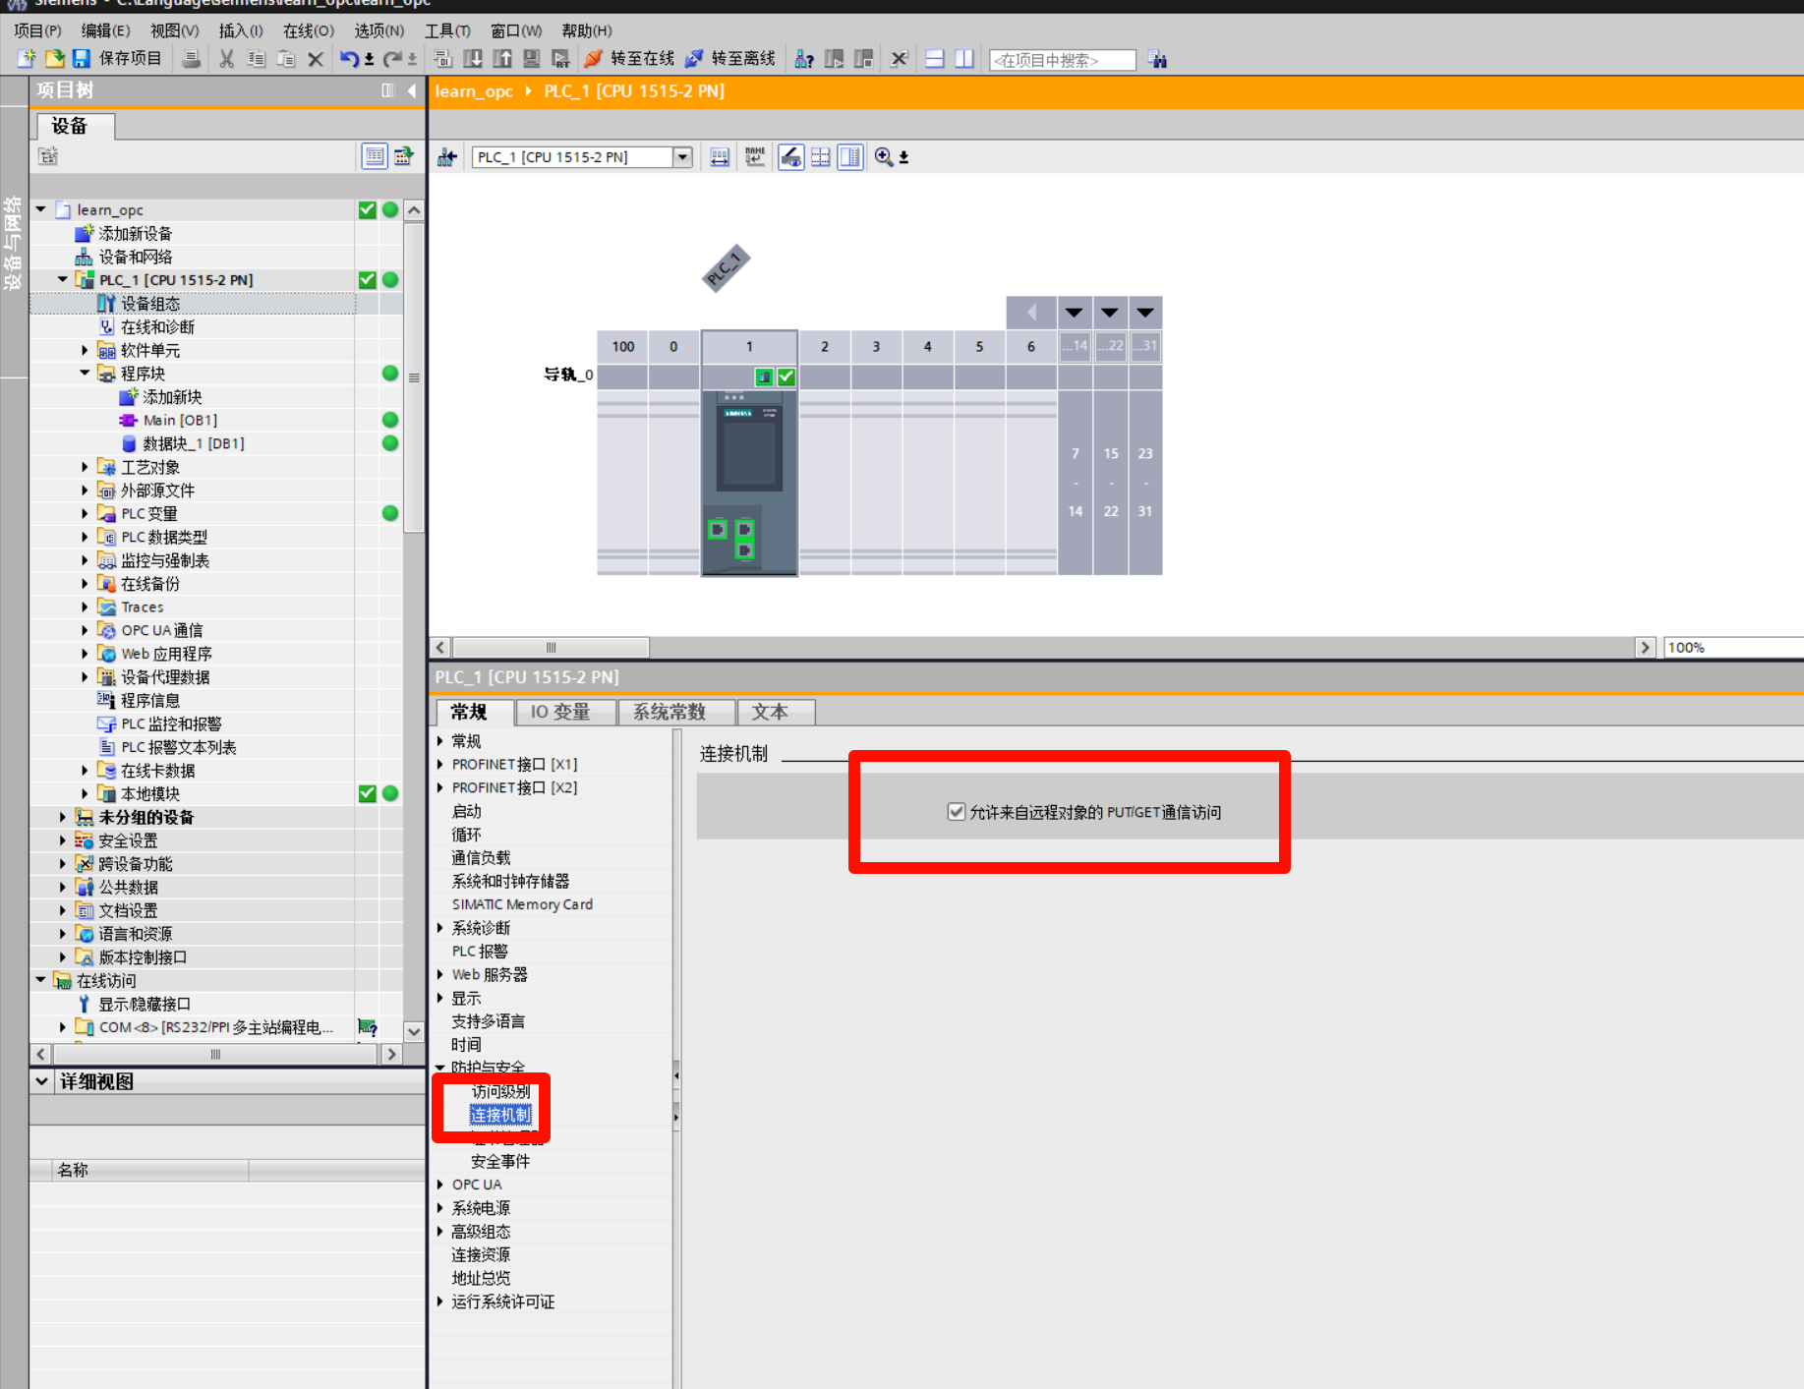Image resolution: width=1804 pixels, height=1389 pixels.
Task: Click 转至离线 go offline button
Action: point(730,59)
